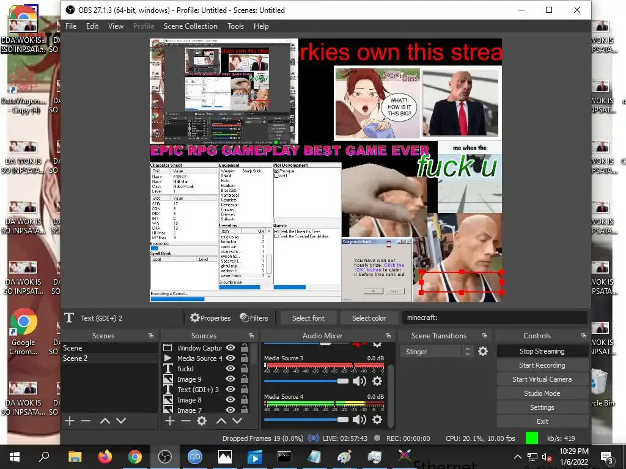Open Firefox from the taskbar

(x=105, y=457)
